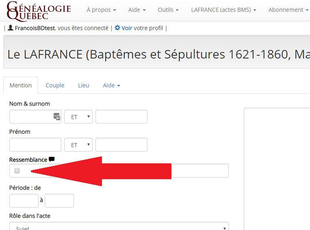Click the Rôle dans l'acte label
Viewport: 310px width, 230px height.
click(x=30, y=216)
